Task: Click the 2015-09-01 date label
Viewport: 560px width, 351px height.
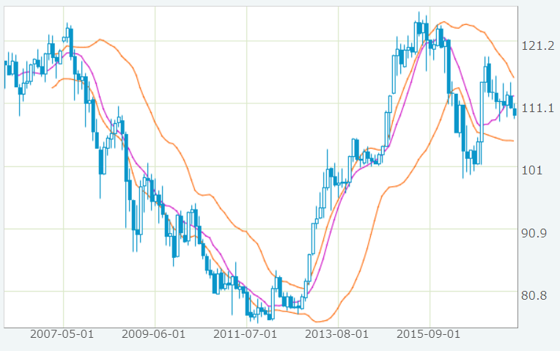Action: (428, 334)
